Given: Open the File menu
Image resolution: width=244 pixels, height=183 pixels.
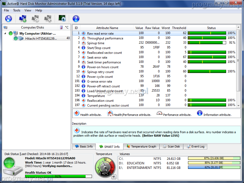Looking at the screenshot, I should [x=6, y=10].
